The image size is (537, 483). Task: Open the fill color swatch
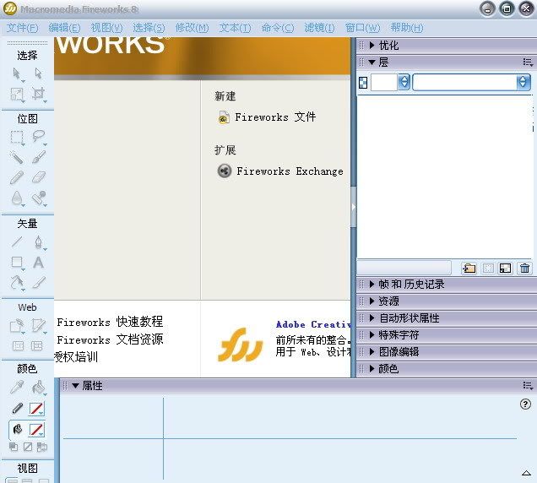pos(36,430)
